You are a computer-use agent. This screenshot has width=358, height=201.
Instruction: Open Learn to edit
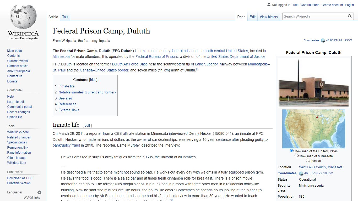(x=16, y=102)
